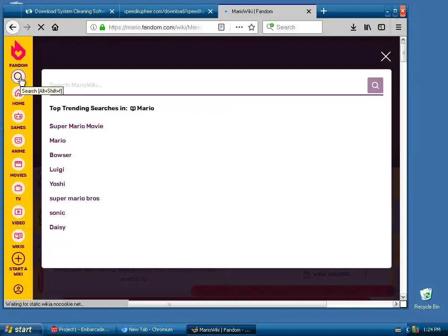The height and width of the screenshot is (336, 448).
Task: Click the green padlock security icon
Action: [102, 27]
